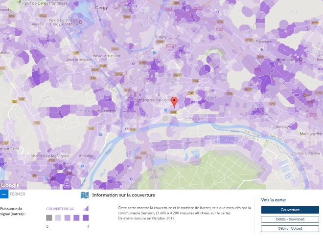This screenshot has height=239, width=323.
Task: Click the Herblay town label
Action: pyautogui.click(x=282, y=127)
